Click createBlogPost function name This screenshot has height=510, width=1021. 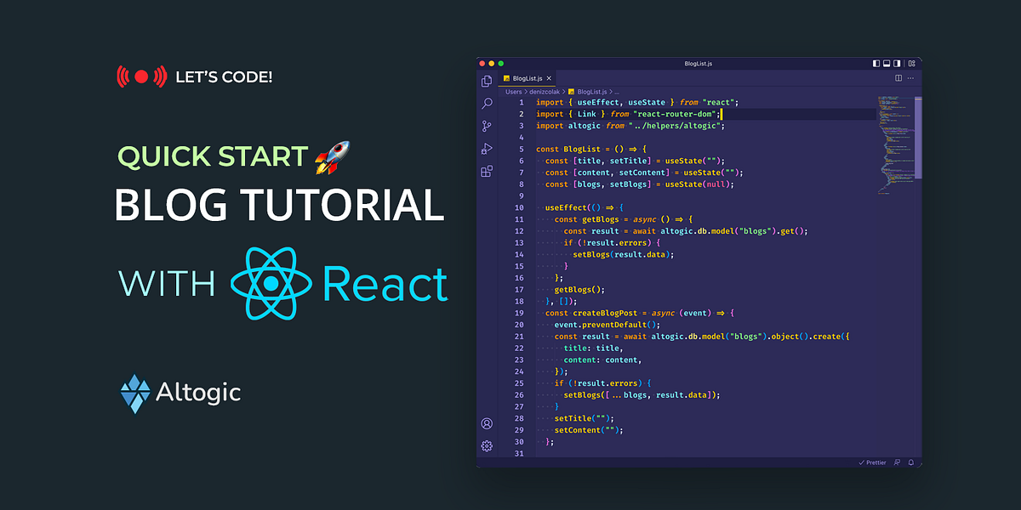pyautogui.click(x=603, y=313)
